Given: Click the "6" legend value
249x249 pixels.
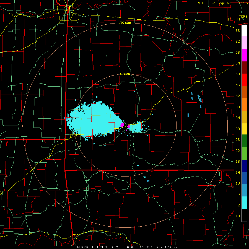Looking at the screenshot, I should (x=238, y=194).
